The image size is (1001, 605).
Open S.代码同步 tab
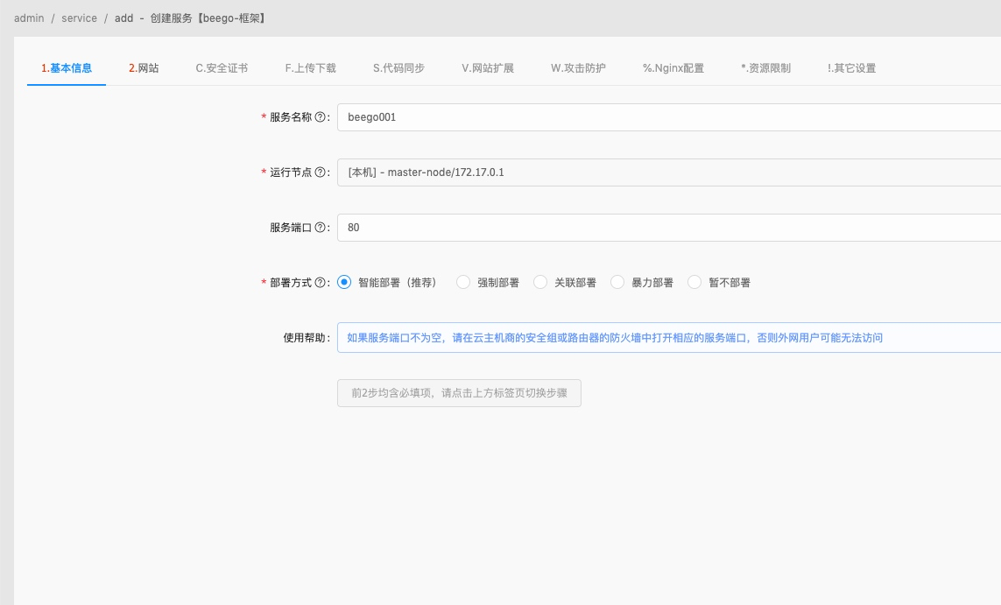click(399, 68)
